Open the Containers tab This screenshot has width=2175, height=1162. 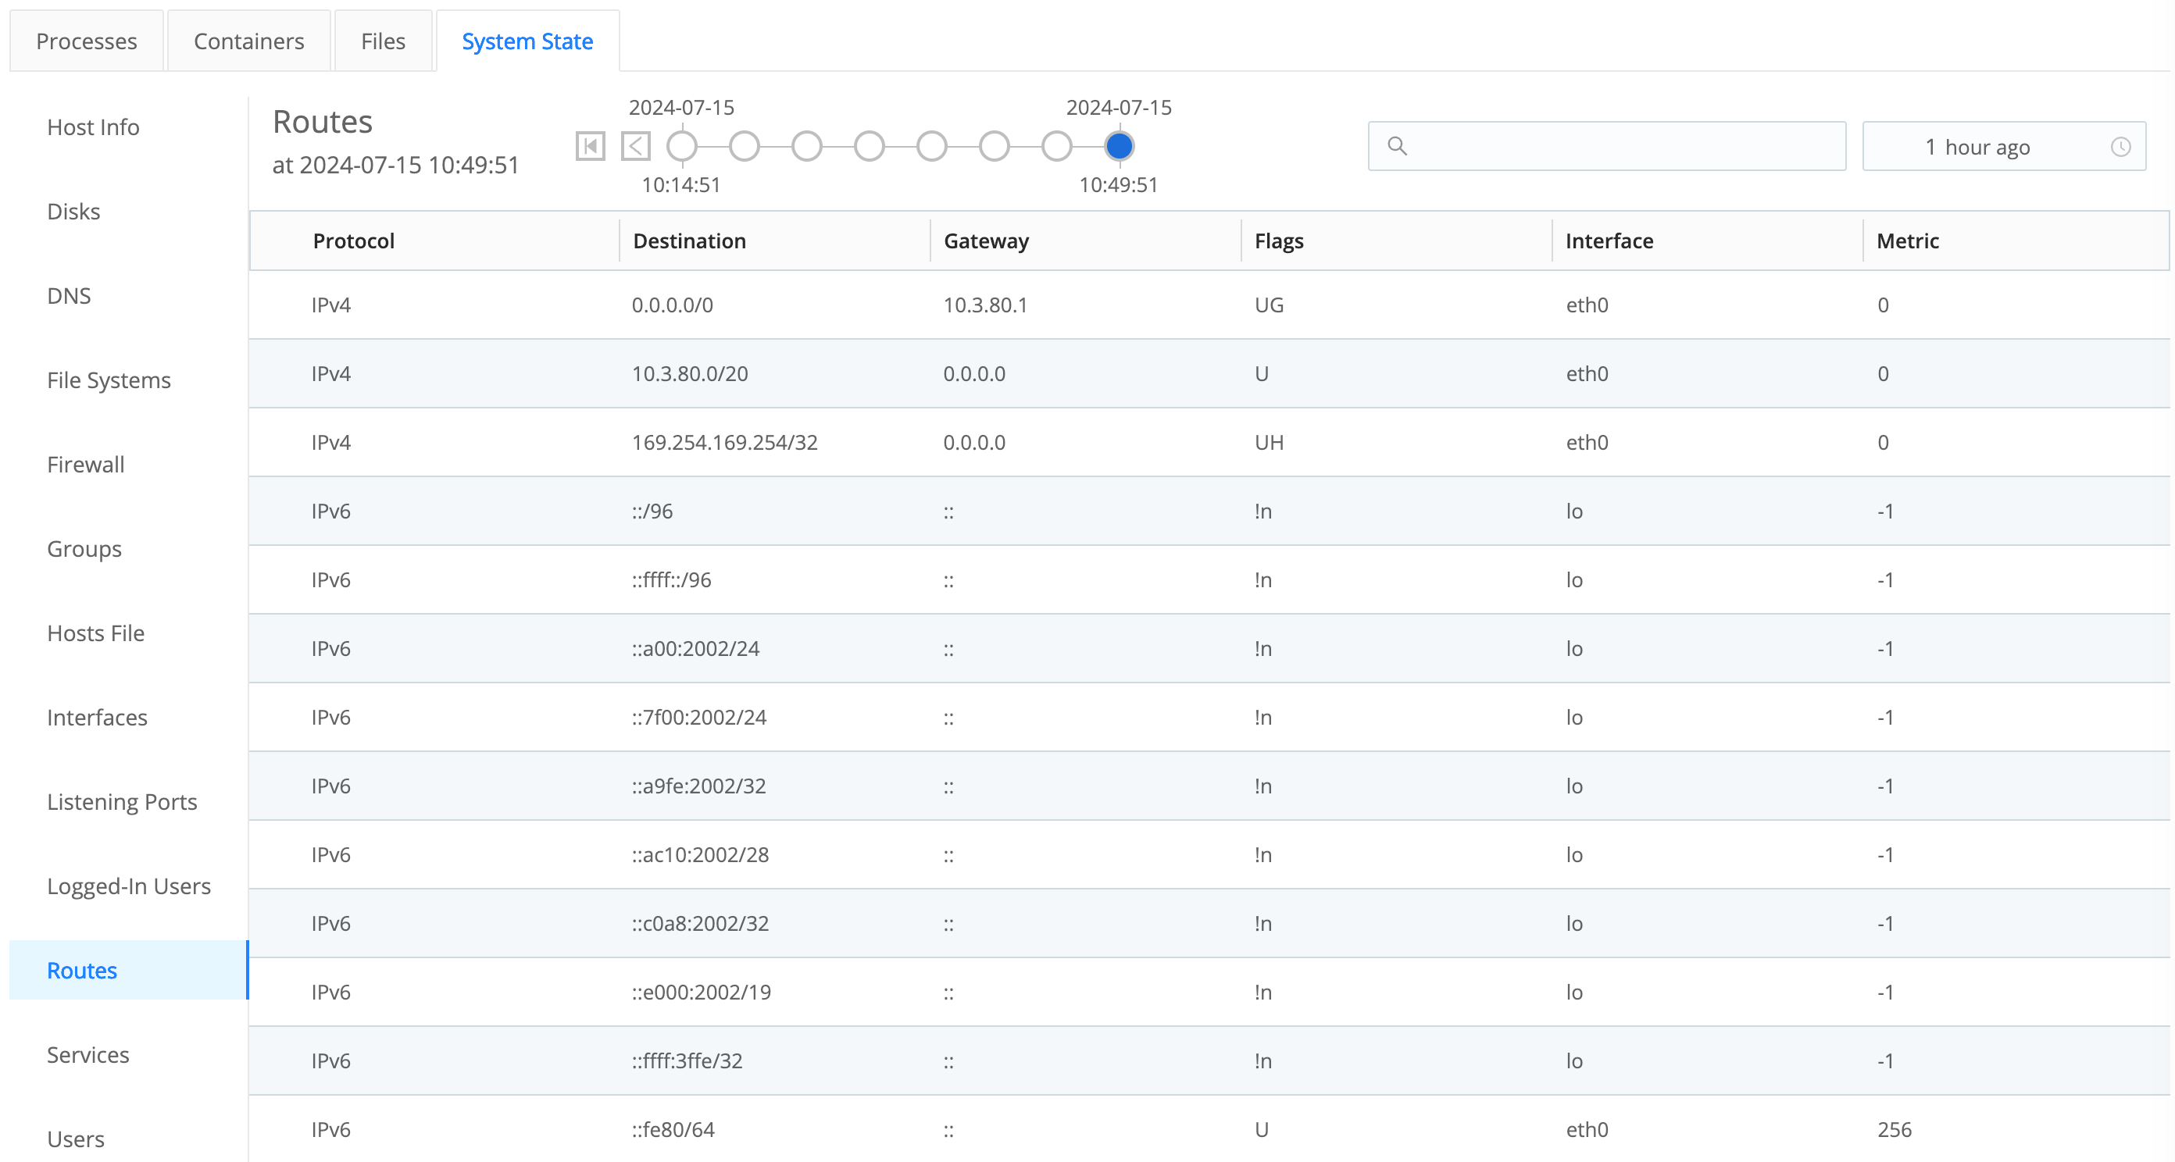click(248, 41)
